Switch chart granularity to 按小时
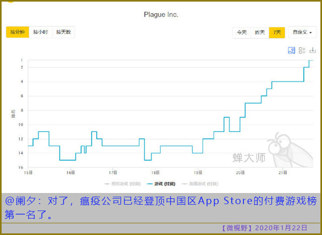This screenshot has width=322, height=235. (x=41, y=32)
